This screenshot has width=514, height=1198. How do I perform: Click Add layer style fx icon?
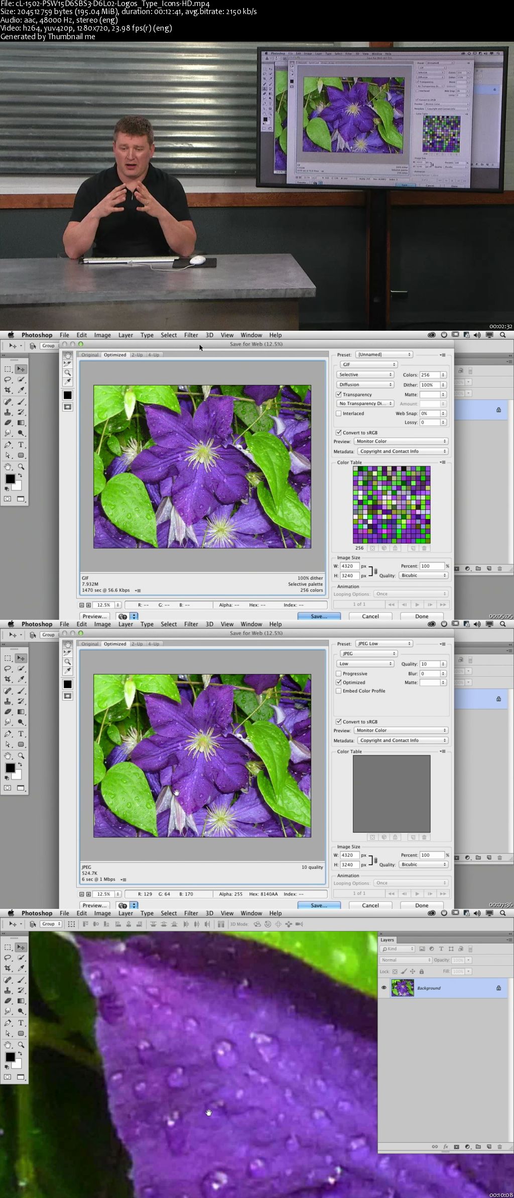point(446,1147)
